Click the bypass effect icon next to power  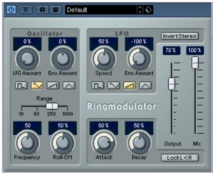pos(26,10)
